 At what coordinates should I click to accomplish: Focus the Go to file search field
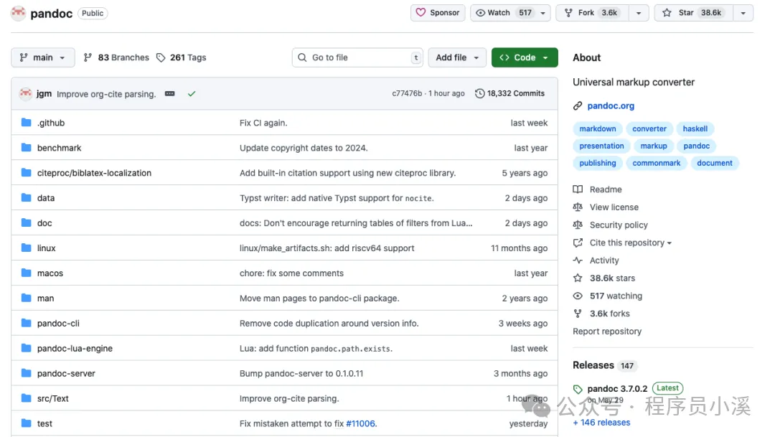click(357, 58)
